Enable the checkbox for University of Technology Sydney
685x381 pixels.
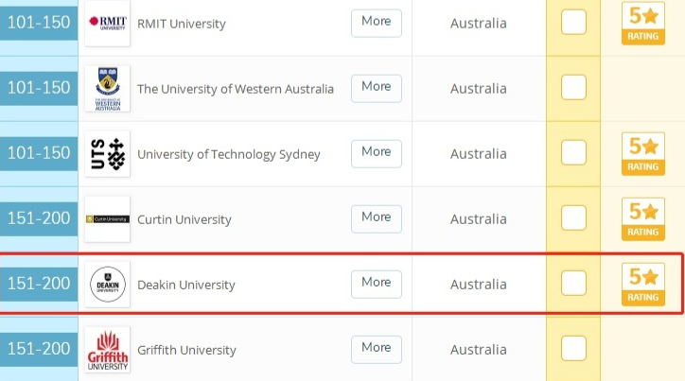click(x=574, y=152)
